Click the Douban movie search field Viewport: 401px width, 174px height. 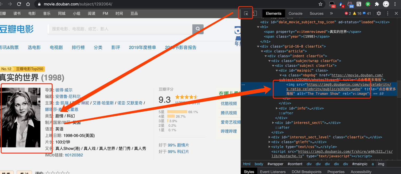(x=120, y=29)
